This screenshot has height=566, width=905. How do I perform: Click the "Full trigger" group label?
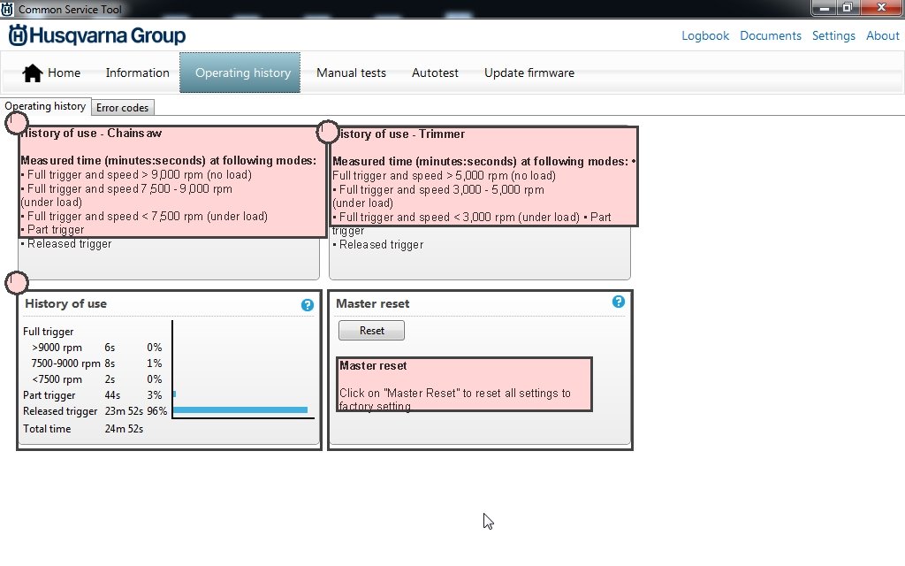[x=49, y=333]
